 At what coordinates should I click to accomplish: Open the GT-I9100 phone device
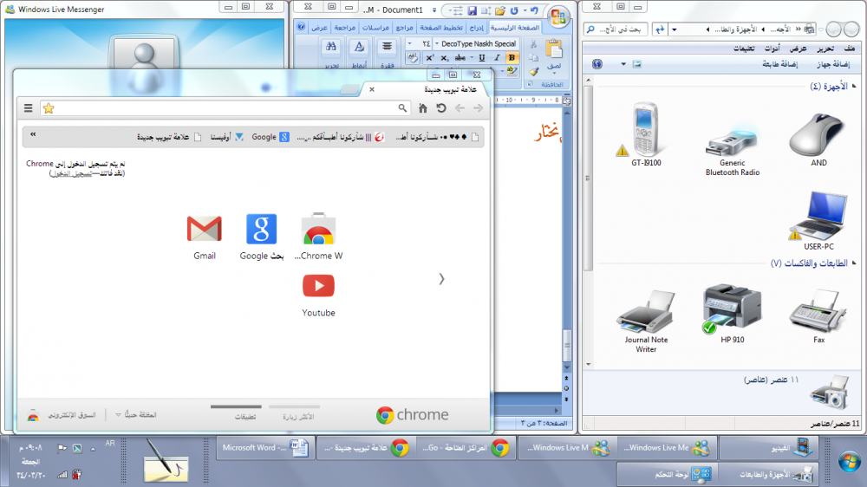[x=646, y=128]
